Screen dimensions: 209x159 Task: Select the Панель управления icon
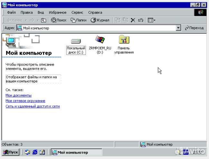coord(124,45)
